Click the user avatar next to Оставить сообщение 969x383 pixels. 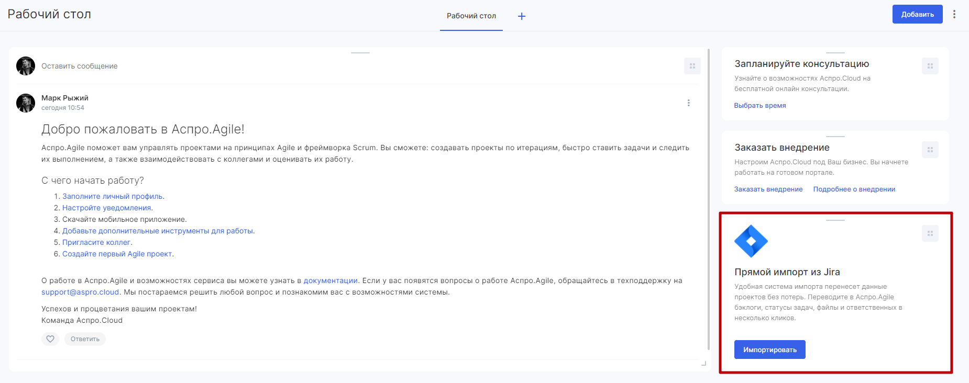pos(26,66)
